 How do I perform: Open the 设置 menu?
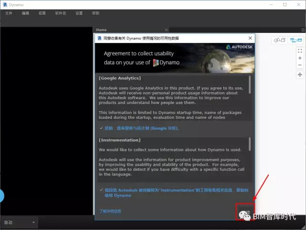tap(79, 13)
